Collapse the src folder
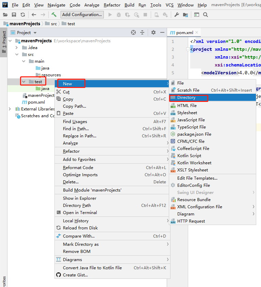Viewport: 261px width, 287px height. (x=17, y=54)
